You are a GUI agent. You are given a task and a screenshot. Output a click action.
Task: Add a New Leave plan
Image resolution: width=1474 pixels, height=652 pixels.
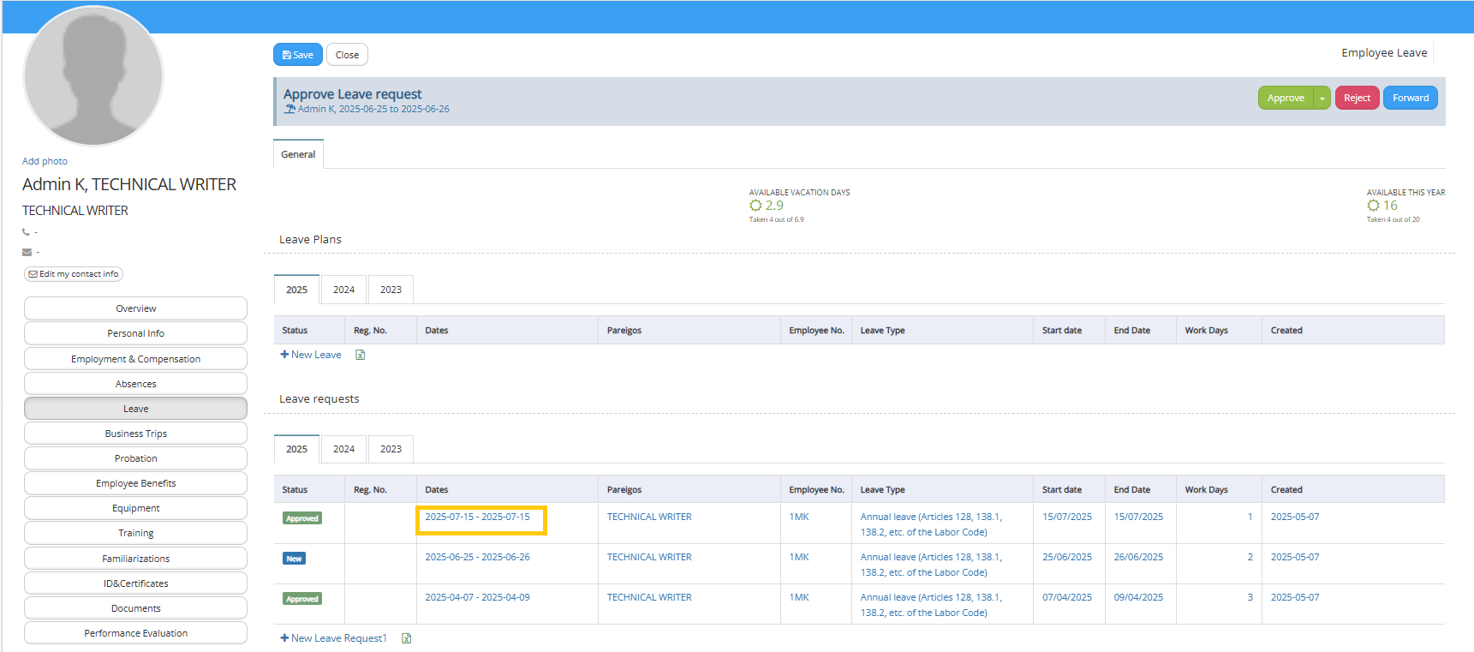pos(311,355)
